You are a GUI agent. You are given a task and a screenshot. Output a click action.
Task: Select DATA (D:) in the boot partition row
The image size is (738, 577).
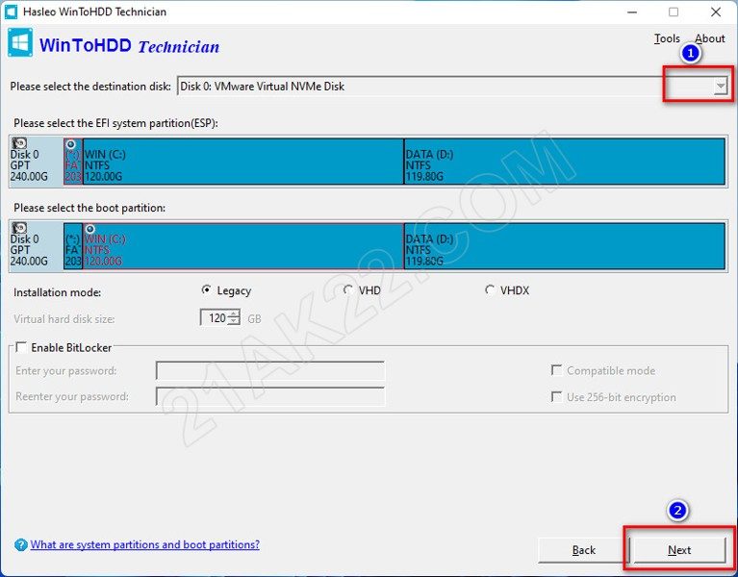tap(565, 246)
